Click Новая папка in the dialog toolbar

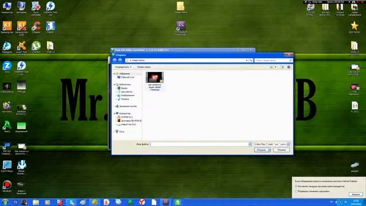click(x=144, y=67)
